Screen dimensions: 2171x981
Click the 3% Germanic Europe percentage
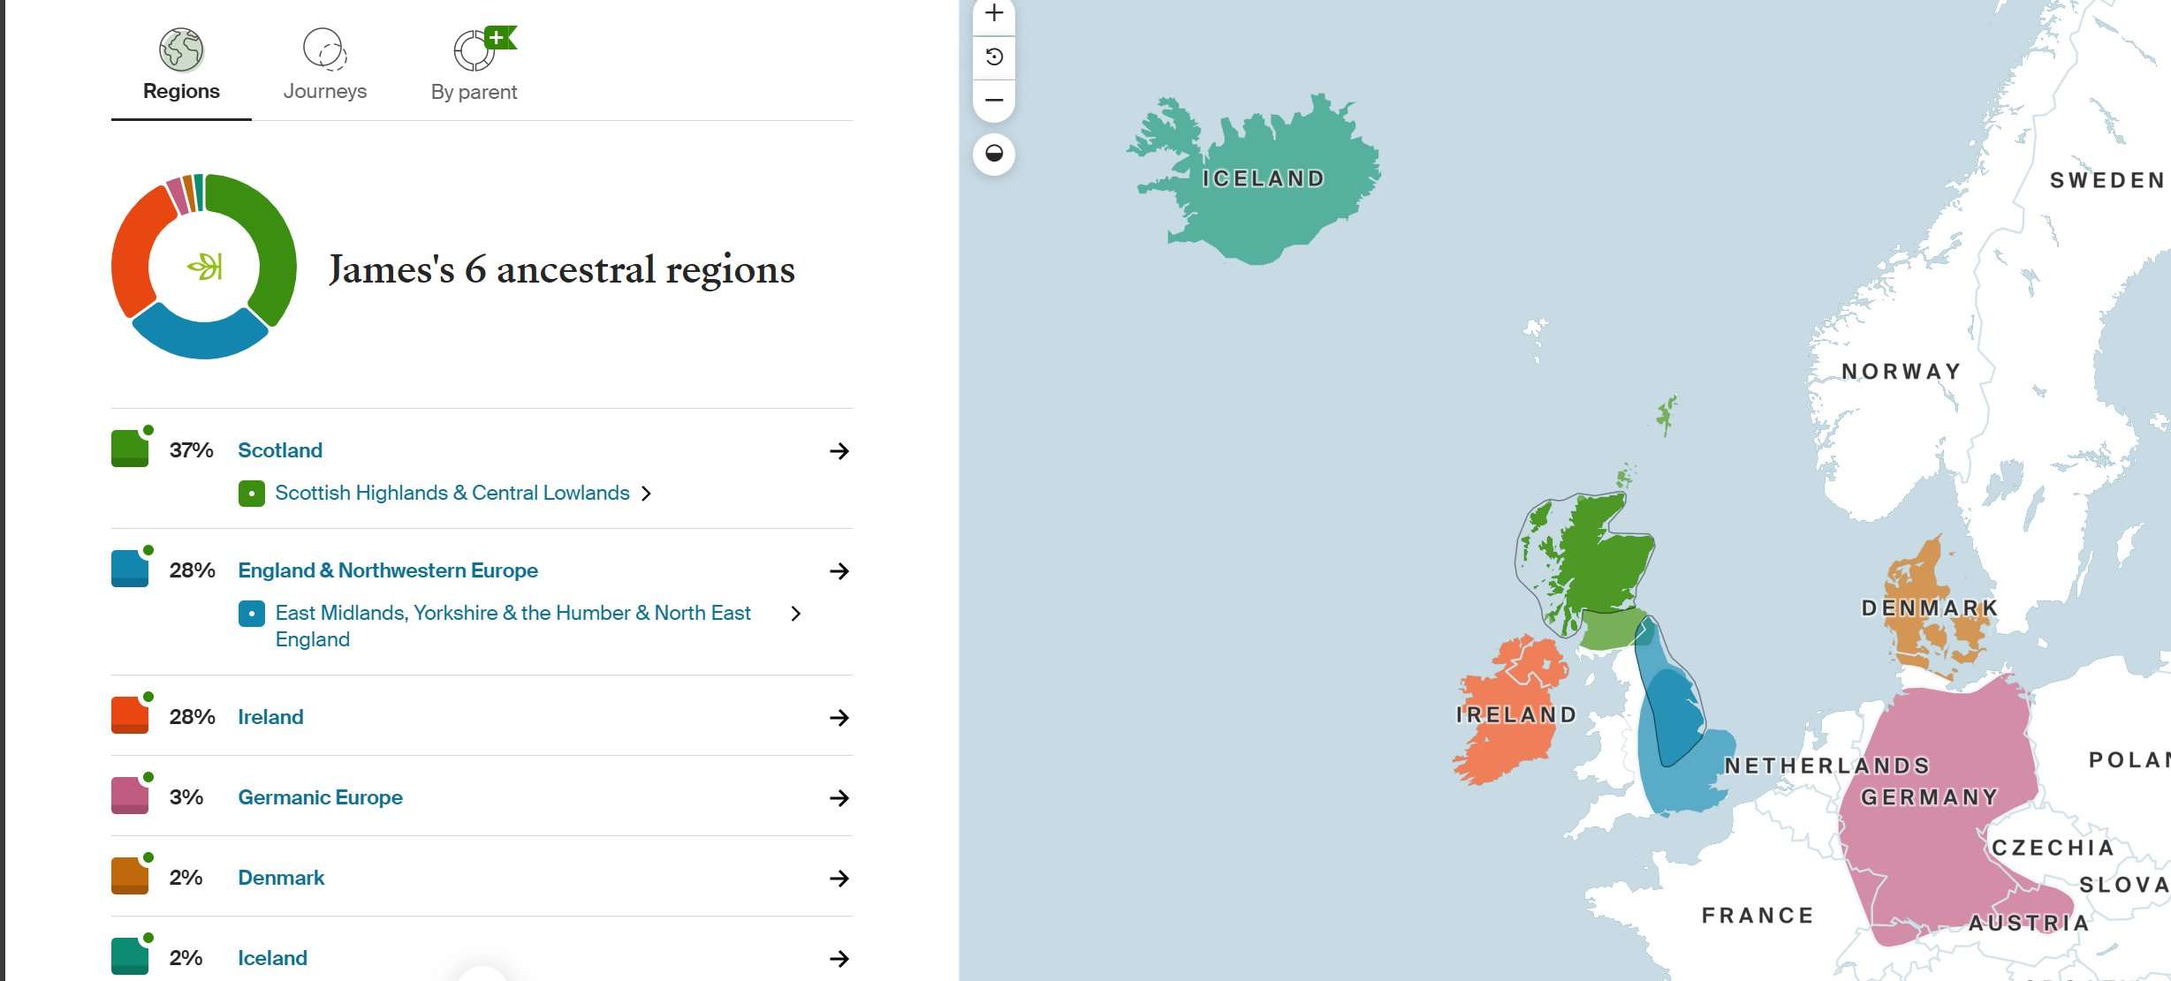pos(186,797)
